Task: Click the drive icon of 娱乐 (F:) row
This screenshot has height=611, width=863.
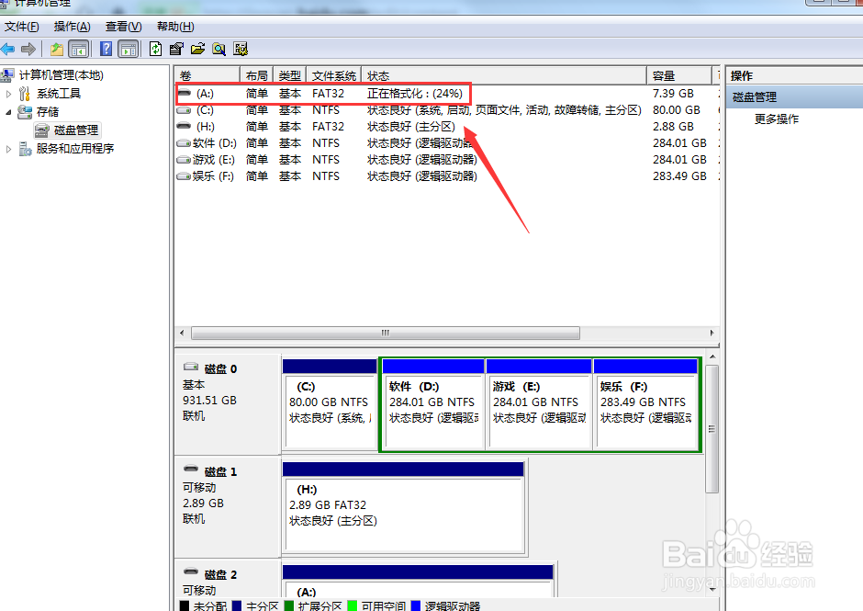Action: 184,176
